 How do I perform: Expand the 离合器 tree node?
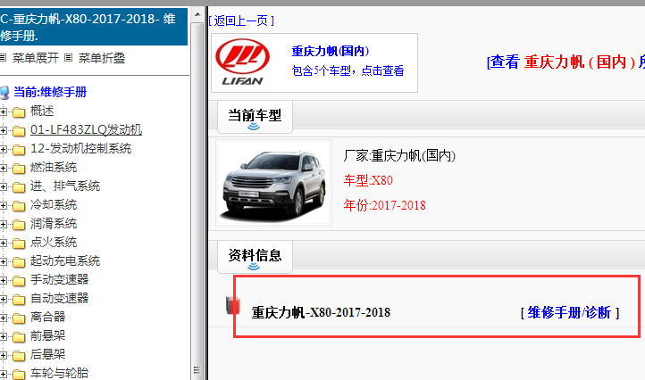(x=4, y=318)
